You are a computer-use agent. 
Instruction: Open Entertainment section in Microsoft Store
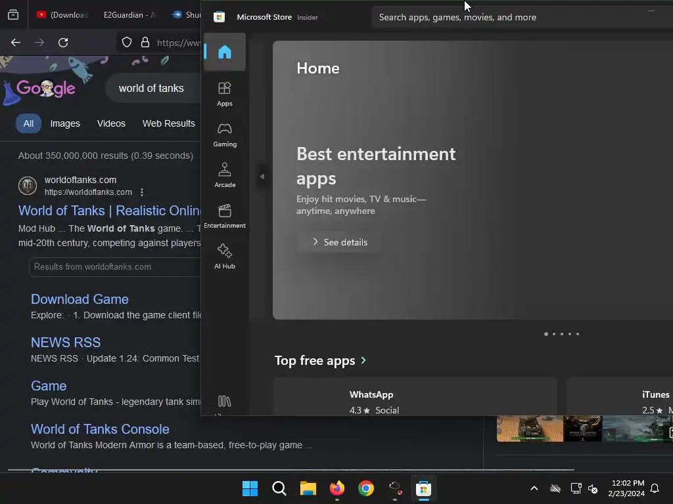point(225,216)
